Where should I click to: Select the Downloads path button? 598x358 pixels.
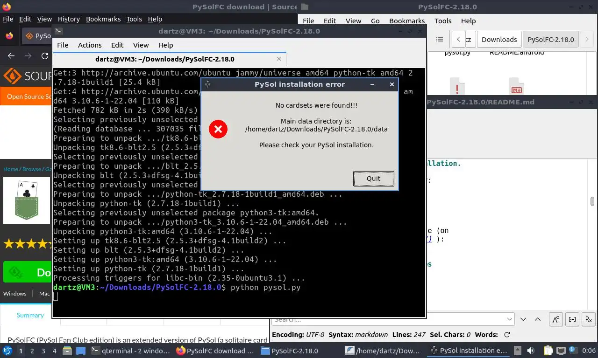499,40
